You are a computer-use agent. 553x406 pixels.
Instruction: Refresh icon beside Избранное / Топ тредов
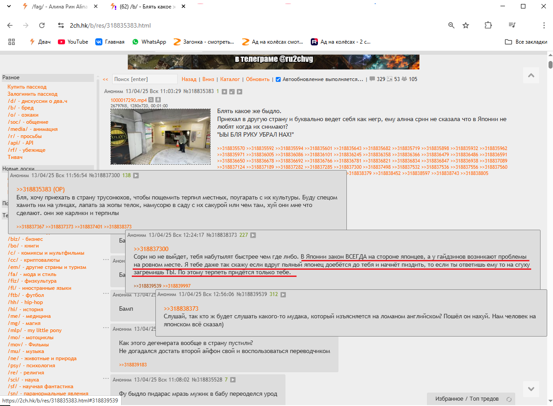508,399
